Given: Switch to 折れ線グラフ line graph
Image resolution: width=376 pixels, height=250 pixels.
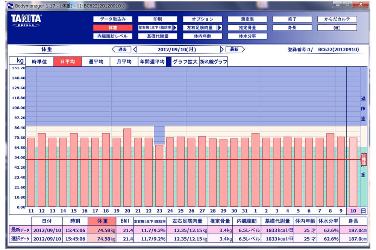Looking at the screenshot, I should tap(214, 62).
